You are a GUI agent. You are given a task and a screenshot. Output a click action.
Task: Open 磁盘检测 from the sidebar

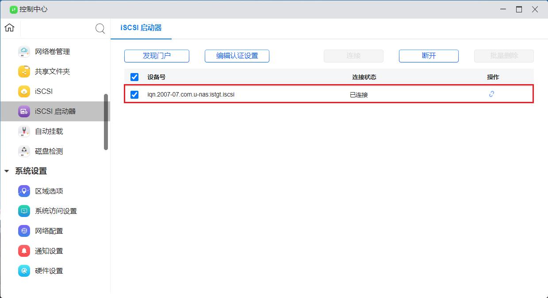(x=23, y=151)
